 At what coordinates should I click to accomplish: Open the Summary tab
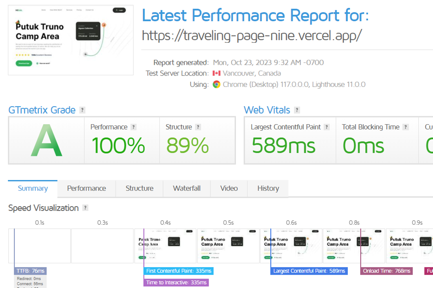click(x=33, y=188)
